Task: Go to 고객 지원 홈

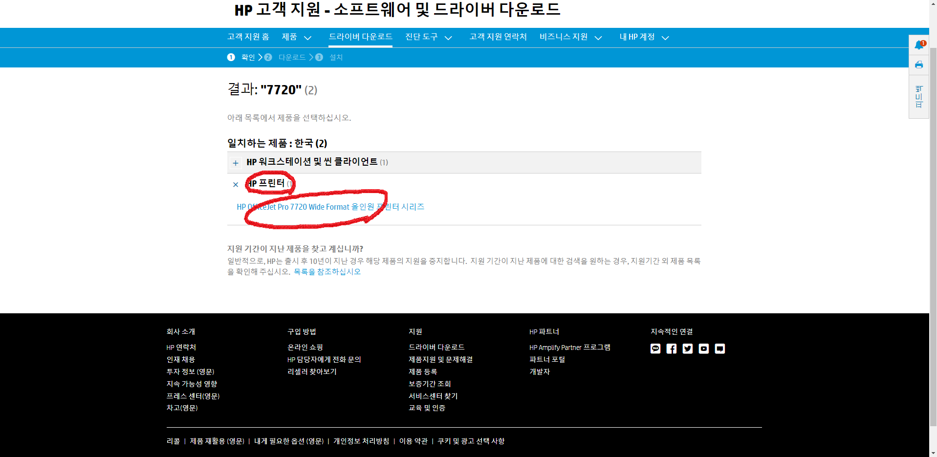Action: coord(248,37)
